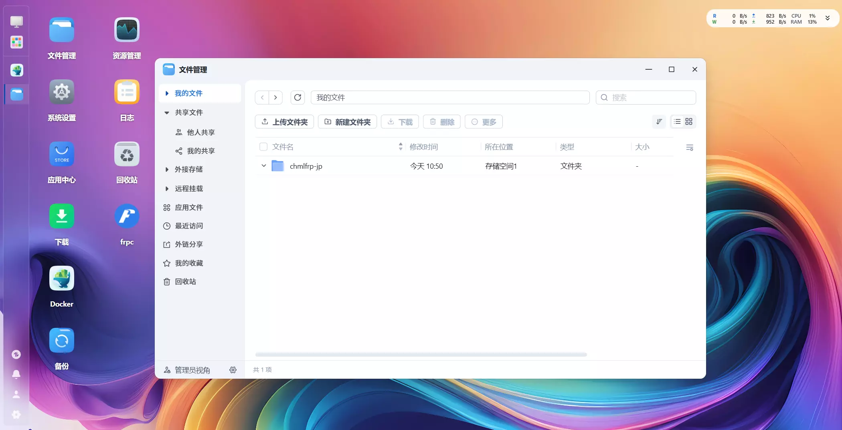Tick the select-all checkbox beside 文件名
The image size is (842, 430).
(x=263, y=147)
